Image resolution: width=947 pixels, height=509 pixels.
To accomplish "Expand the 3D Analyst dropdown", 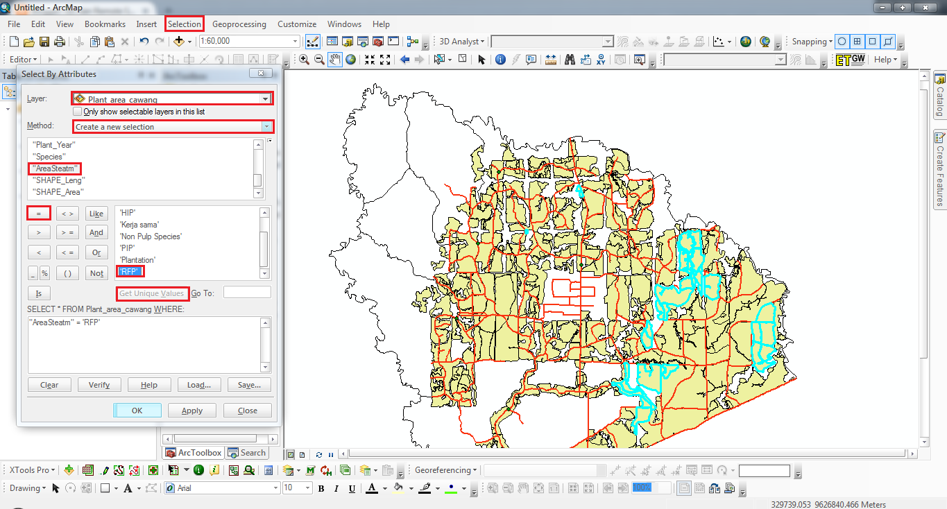I will tap(461, 42).
